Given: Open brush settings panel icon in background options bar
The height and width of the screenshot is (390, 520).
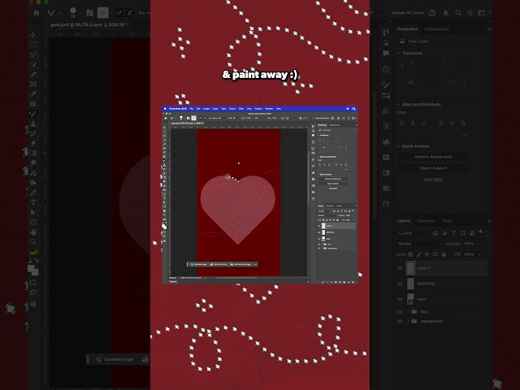Looking at the screenshot, I should [89, 13].
